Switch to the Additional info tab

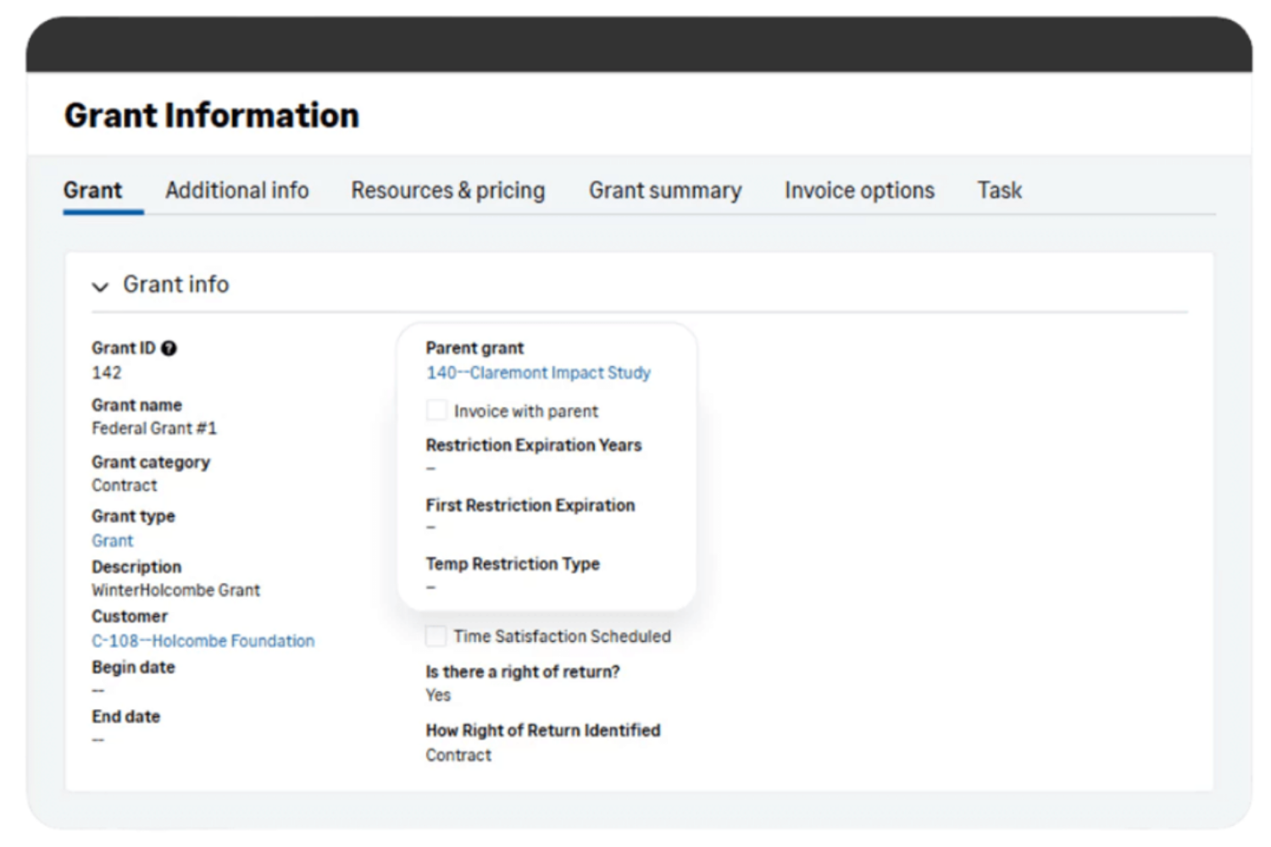(236, 191)
